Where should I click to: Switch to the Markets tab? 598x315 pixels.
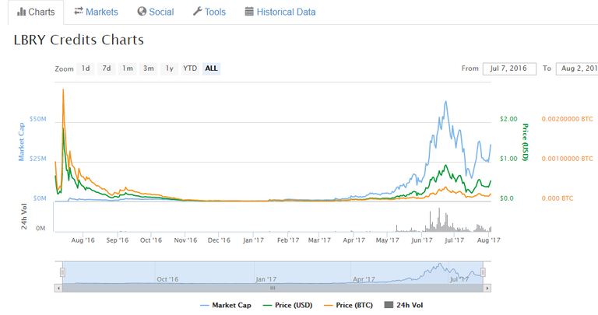pyautogui.click(x=96, y=12)
